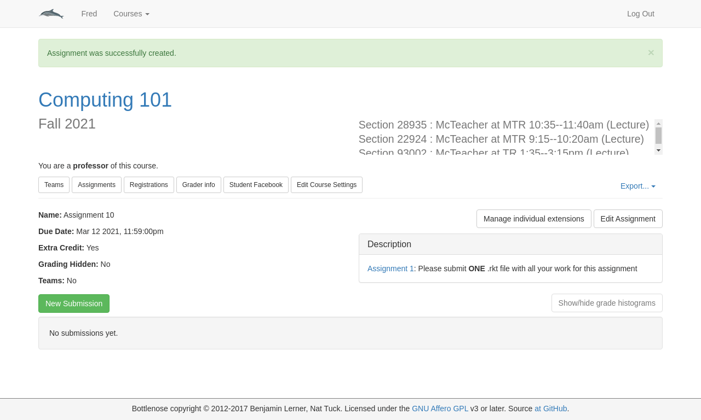Image resolution: width=701 pixels, height=420 pixels.
Task: Open the Student Facebook page
Action: 256,185
